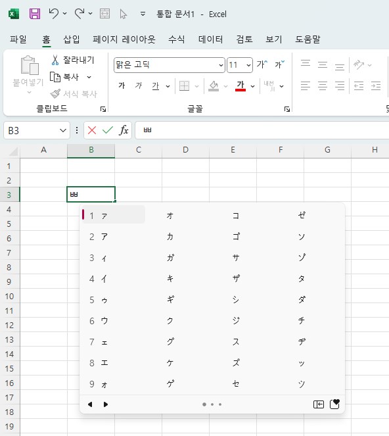Click the increase font size icon
Image resolution: width=389 pixels, height=436 pixels.
click(x=262, y=64)
